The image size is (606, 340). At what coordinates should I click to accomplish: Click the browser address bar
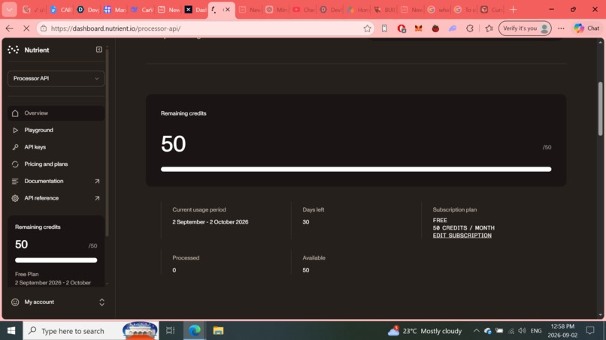205,29
